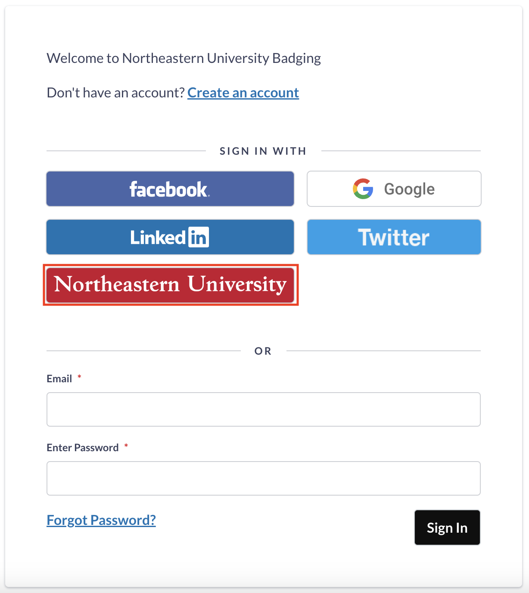Click the 'SIGN IN WITH' divider heading

263,151
